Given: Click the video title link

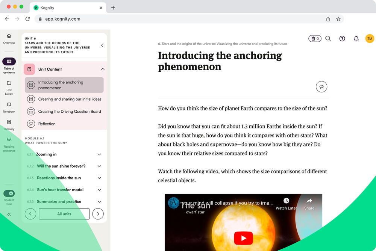Looking at the screenshot, I should click(x=227, y=203).
